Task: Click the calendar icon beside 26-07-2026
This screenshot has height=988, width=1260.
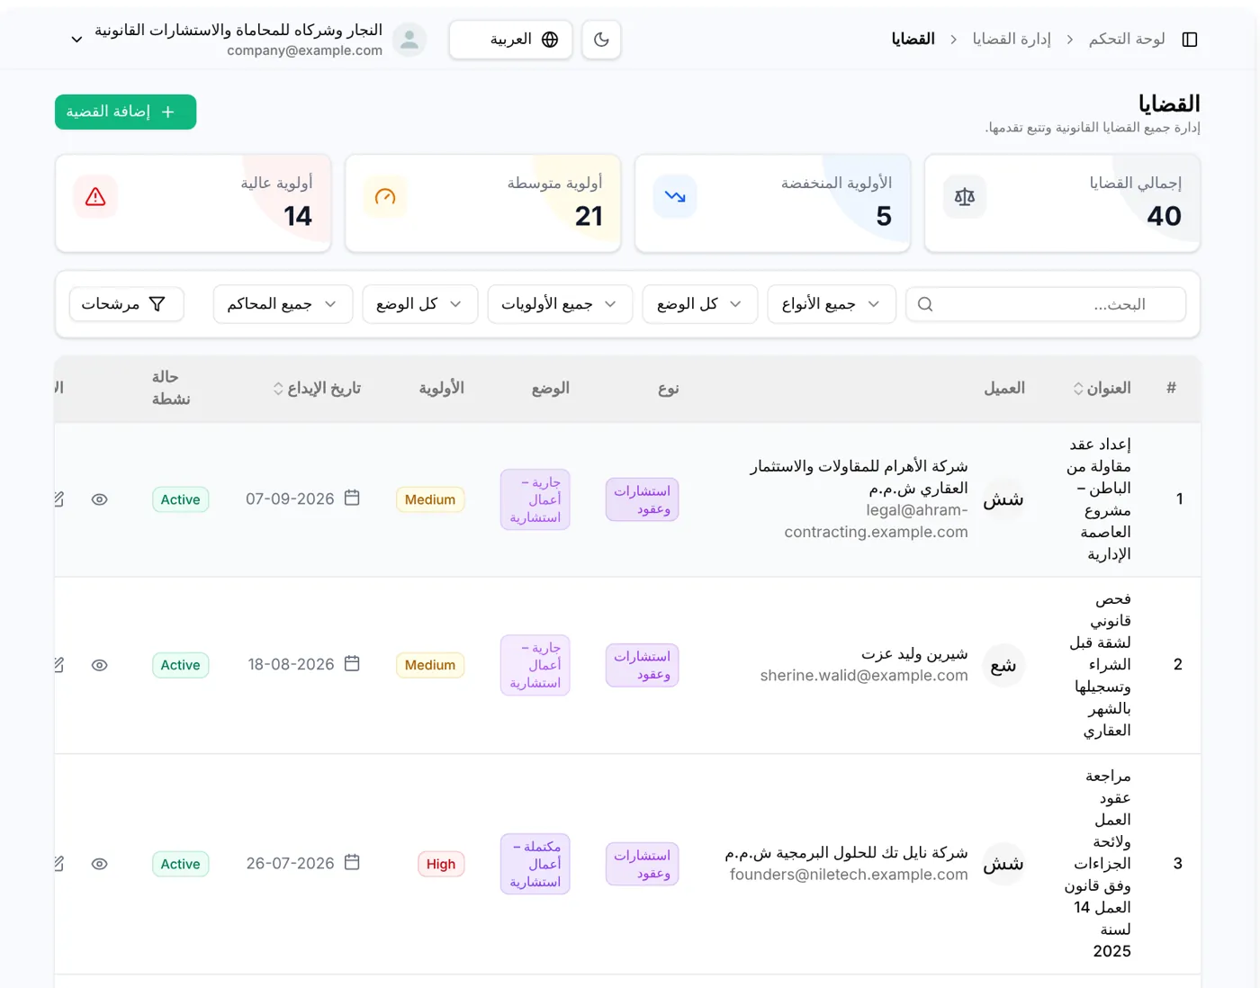Action: [x=352, y=862]
